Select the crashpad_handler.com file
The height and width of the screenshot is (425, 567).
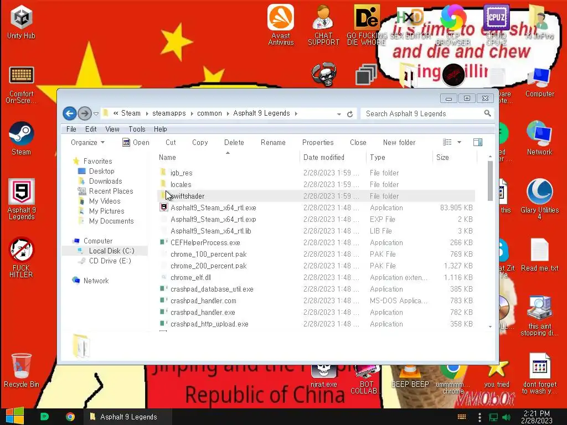pyautogui.click(x=203, y=300)
